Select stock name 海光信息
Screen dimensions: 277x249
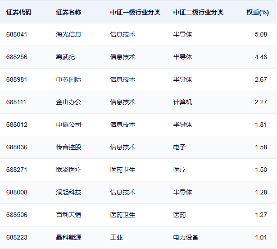[x=68, y=34]
